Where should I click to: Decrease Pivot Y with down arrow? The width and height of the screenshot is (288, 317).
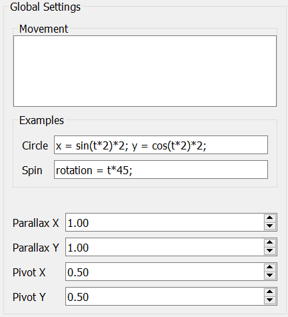click(270, 300)
